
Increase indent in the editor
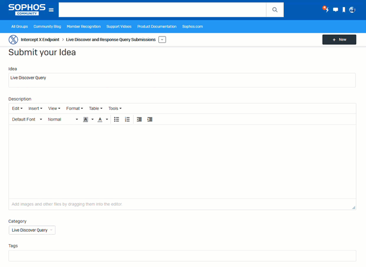coord(150,119)
